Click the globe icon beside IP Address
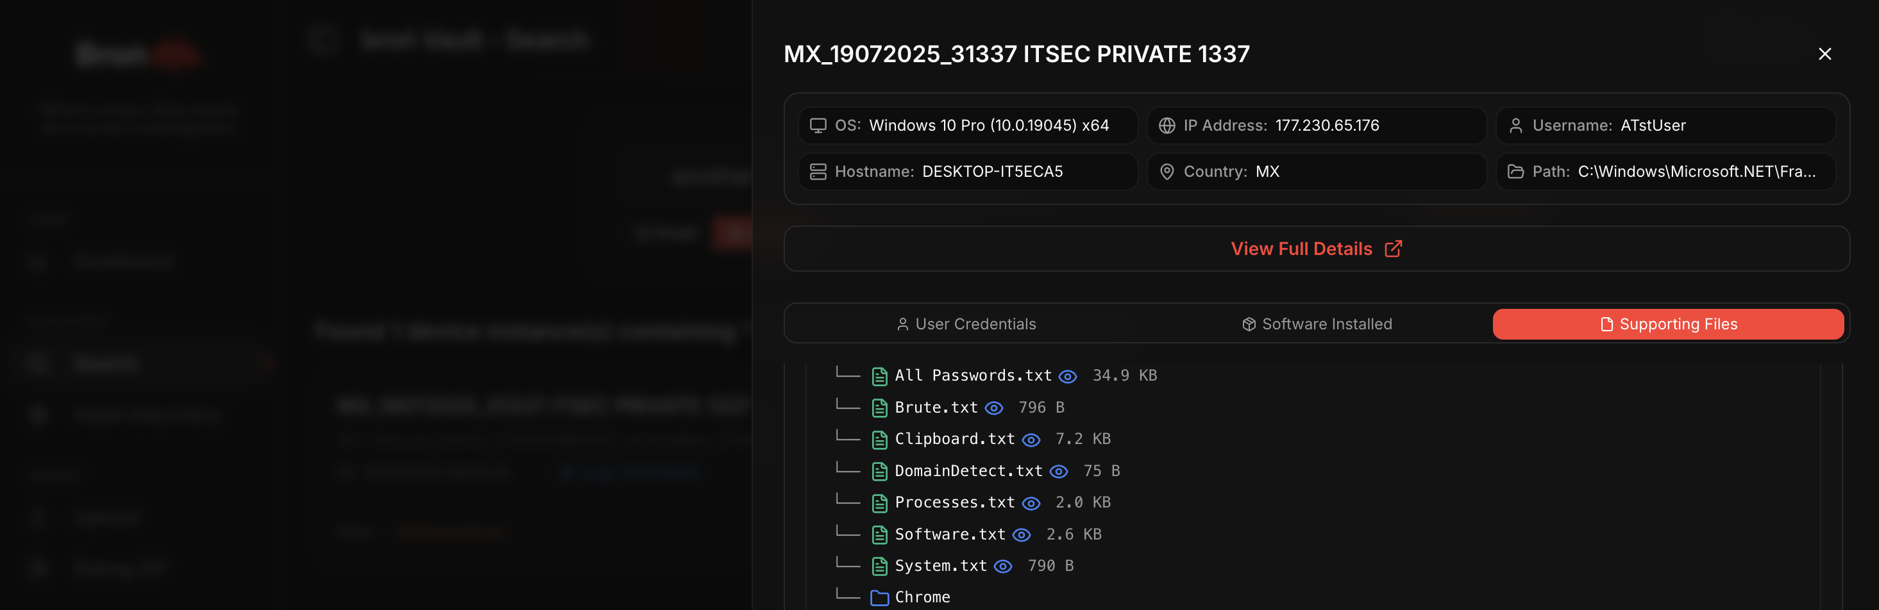The height and width of the screenshot is (610, 1879). click(x=1167, y=126)
